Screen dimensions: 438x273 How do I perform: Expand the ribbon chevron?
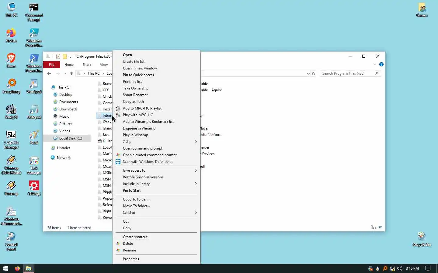coord(375,64)
